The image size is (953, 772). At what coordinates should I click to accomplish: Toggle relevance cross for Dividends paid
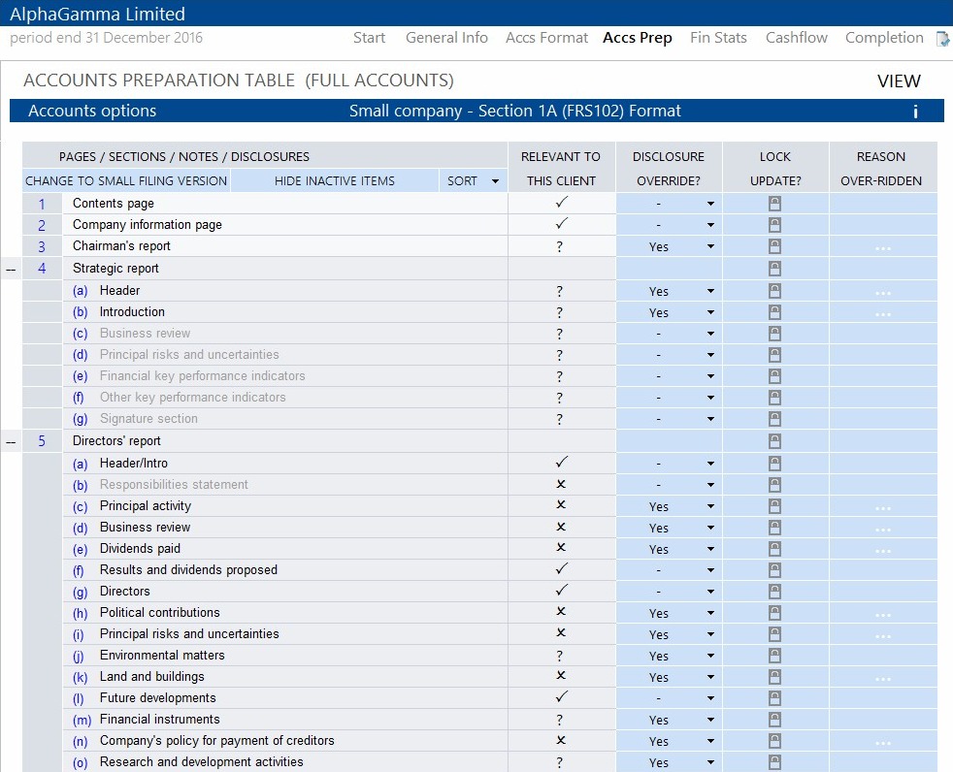point(561,548)
